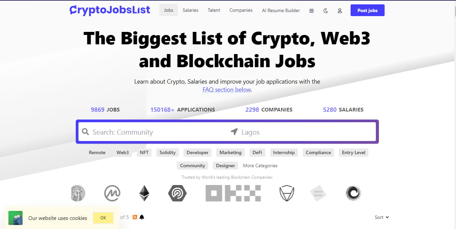456x229 pixels.
Task: Toggle the Solidity category tag
Action: (x=167, y=152)
